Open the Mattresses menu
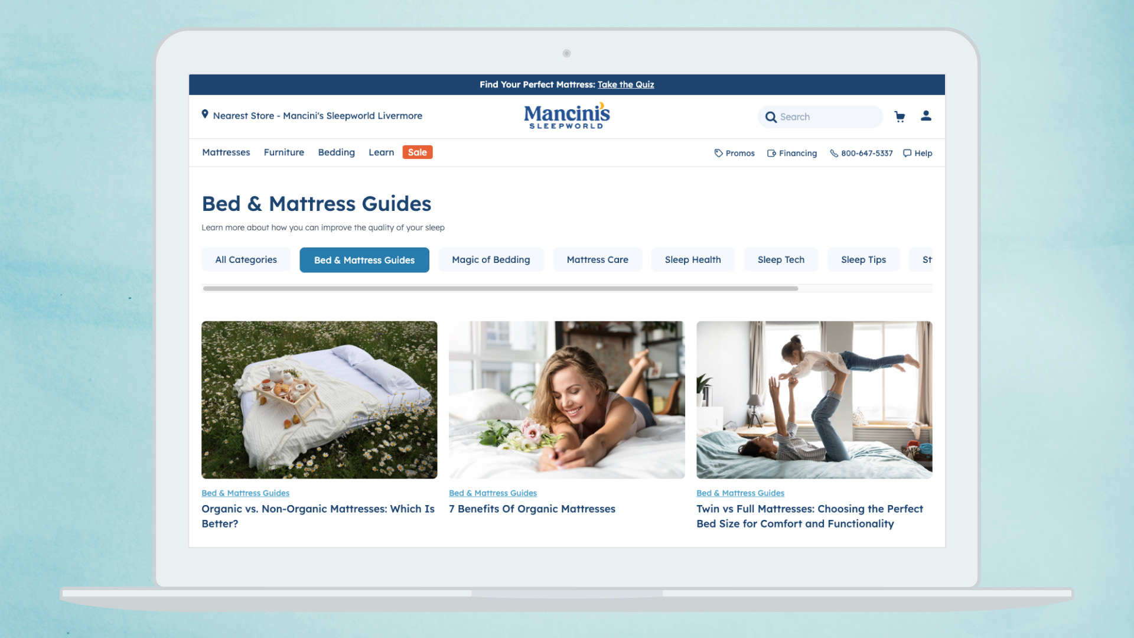This screenshot has width=1134, height=638. (x=226, y=152)
